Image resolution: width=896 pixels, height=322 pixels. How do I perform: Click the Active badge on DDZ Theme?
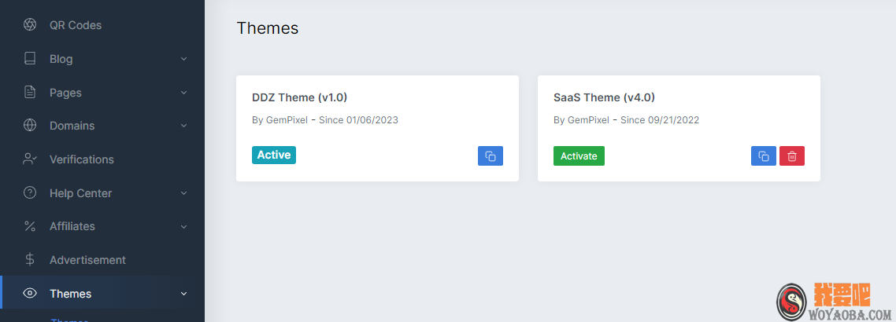(274, 155)
